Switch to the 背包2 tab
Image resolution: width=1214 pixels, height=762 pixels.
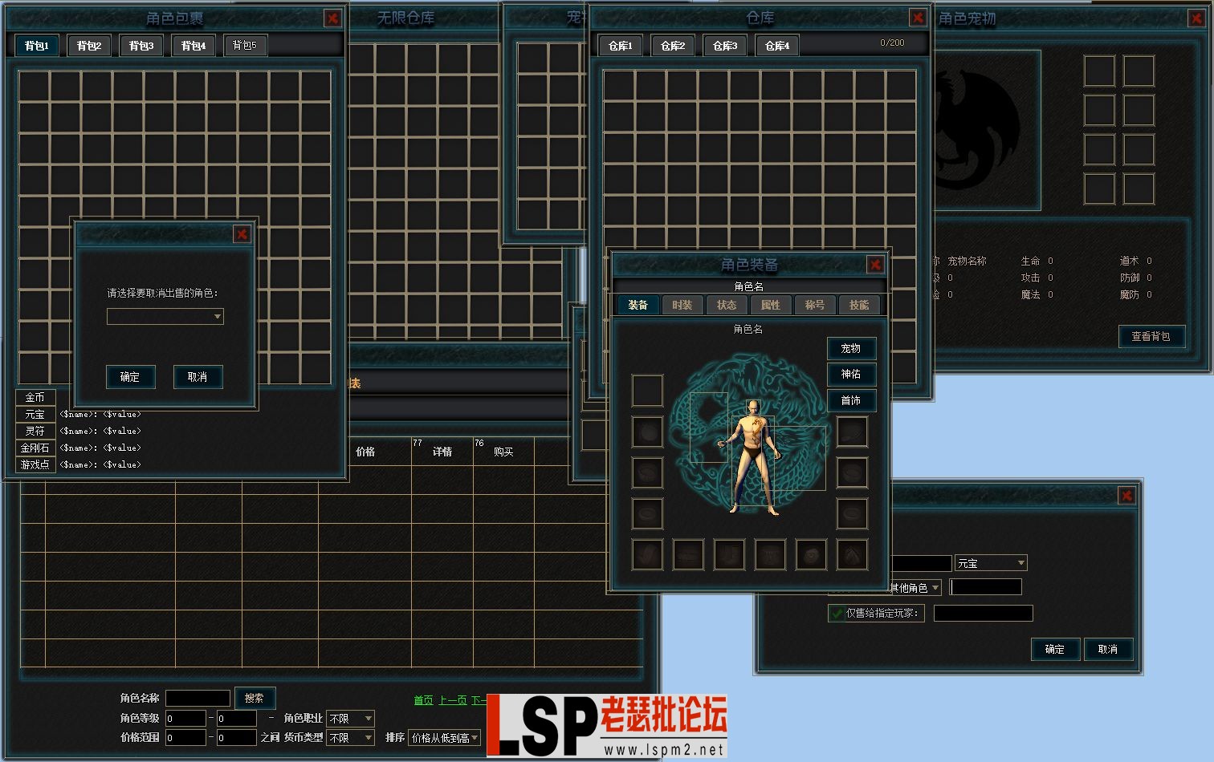click(x=89, y=46)
